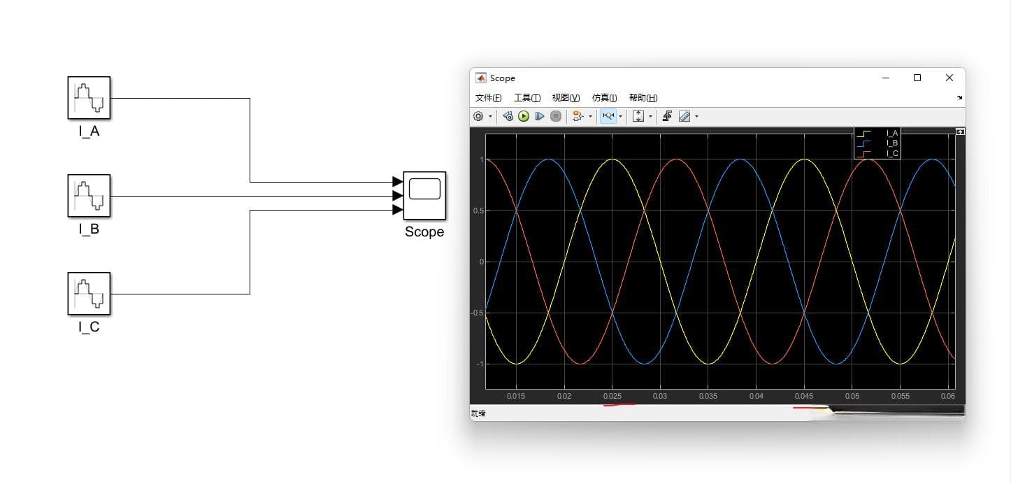
Task: Click the I_A block name label
Action: pos(89,131)
